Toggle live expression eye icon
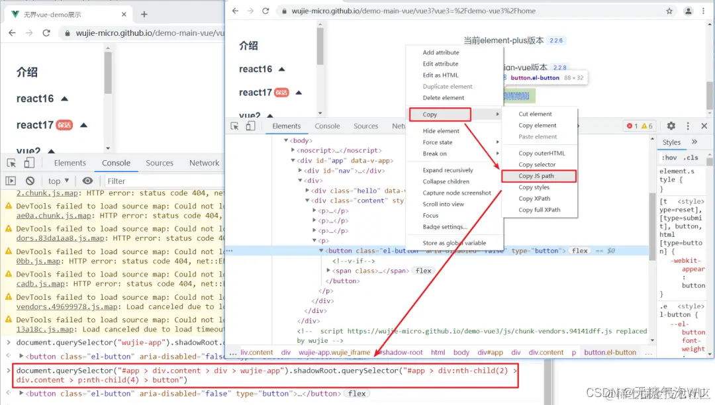Image resolution: width=715 pixels, height=405 pixels. [x=87, y=181]
